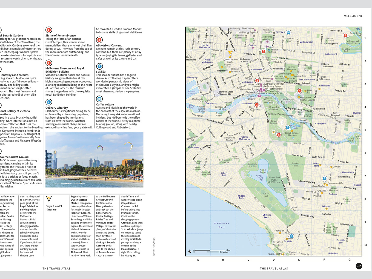Select map marker 6 at Royal Exhibition Building
This screenshot has width=372, height=279.
(x=263, y=51)
